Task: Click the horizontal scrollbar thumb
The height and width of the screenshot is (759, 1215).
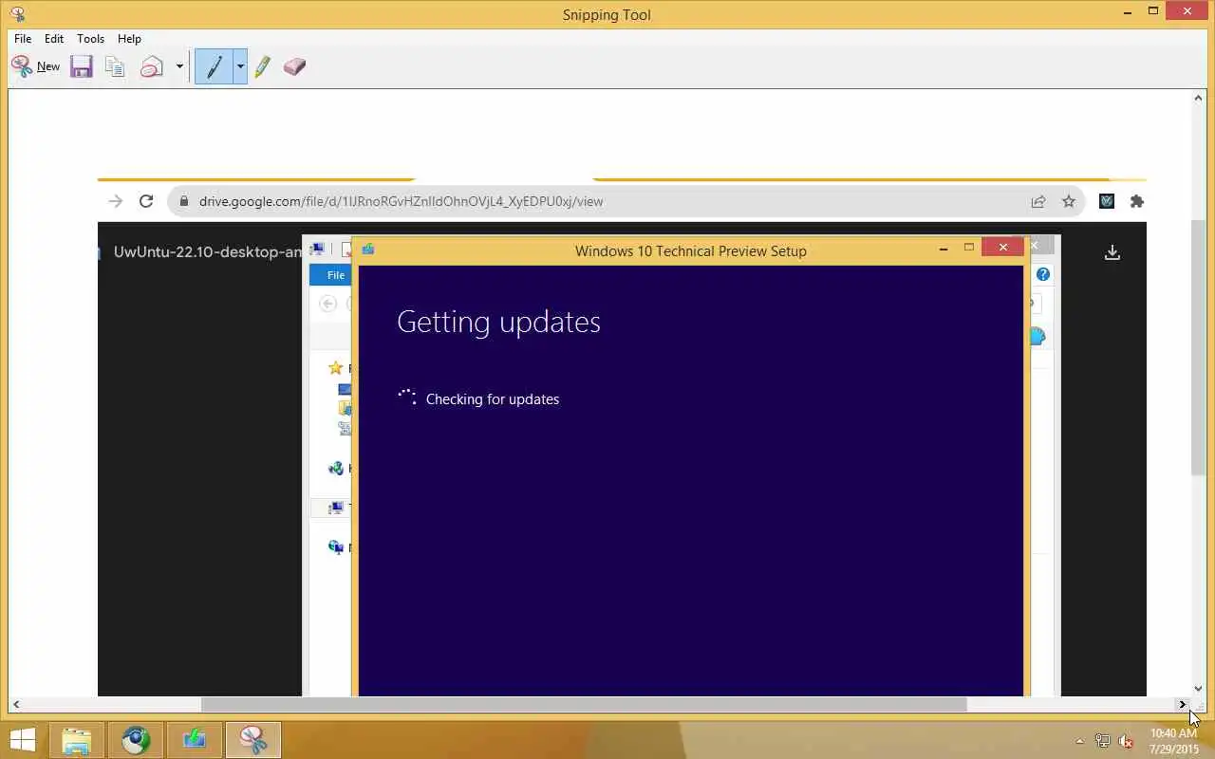Action: click(x=584, y=705)
